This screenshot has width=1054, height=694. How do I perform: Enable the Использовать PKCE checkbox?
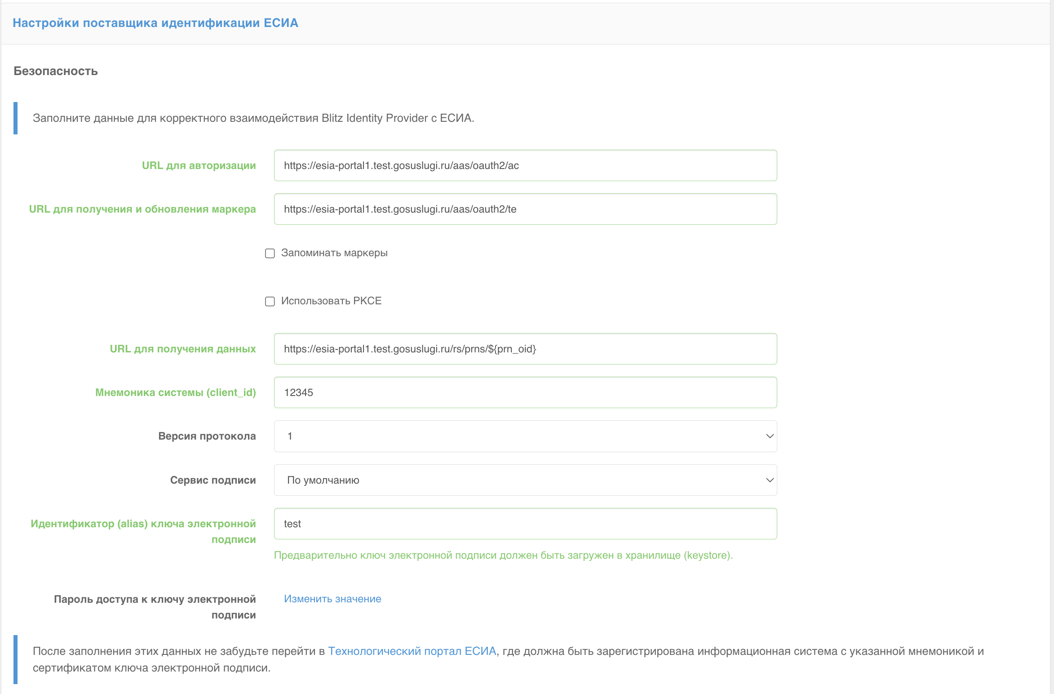tap(270, 301)
